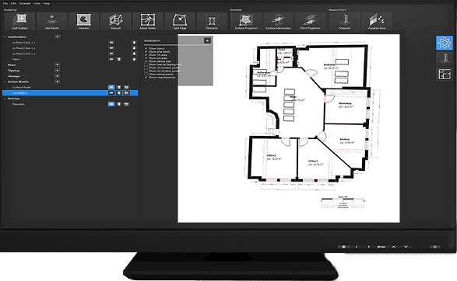The height and width of the screenshot is (281, 457).
Task: Open the Visualize Error tool
Action: click(x=377, y=21)
